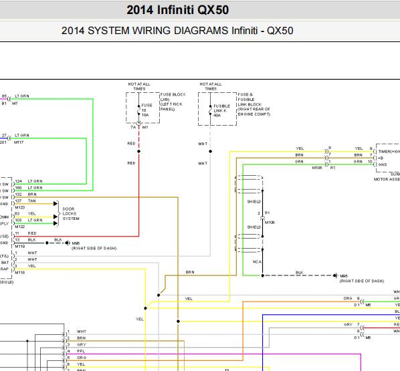Click pin "83 YEL" wire label
Screen dimensions: 400x371
click(x=25, y=214)
